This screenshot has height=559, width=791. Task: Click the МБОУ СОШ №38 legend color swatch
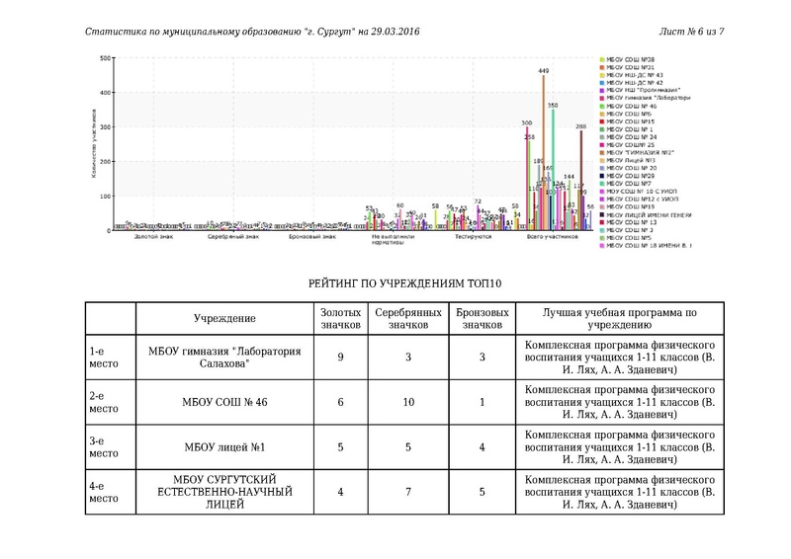point(602,59)
